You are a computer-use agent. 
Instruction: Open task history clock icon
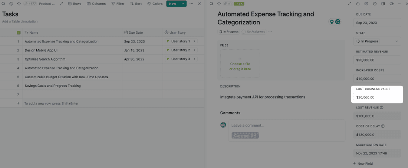[375, 4]
